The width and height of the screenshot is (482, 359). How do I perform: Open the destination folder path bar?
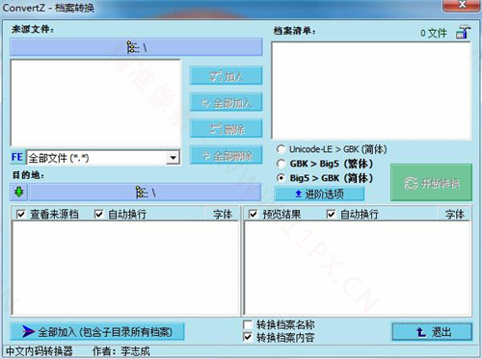146,192
